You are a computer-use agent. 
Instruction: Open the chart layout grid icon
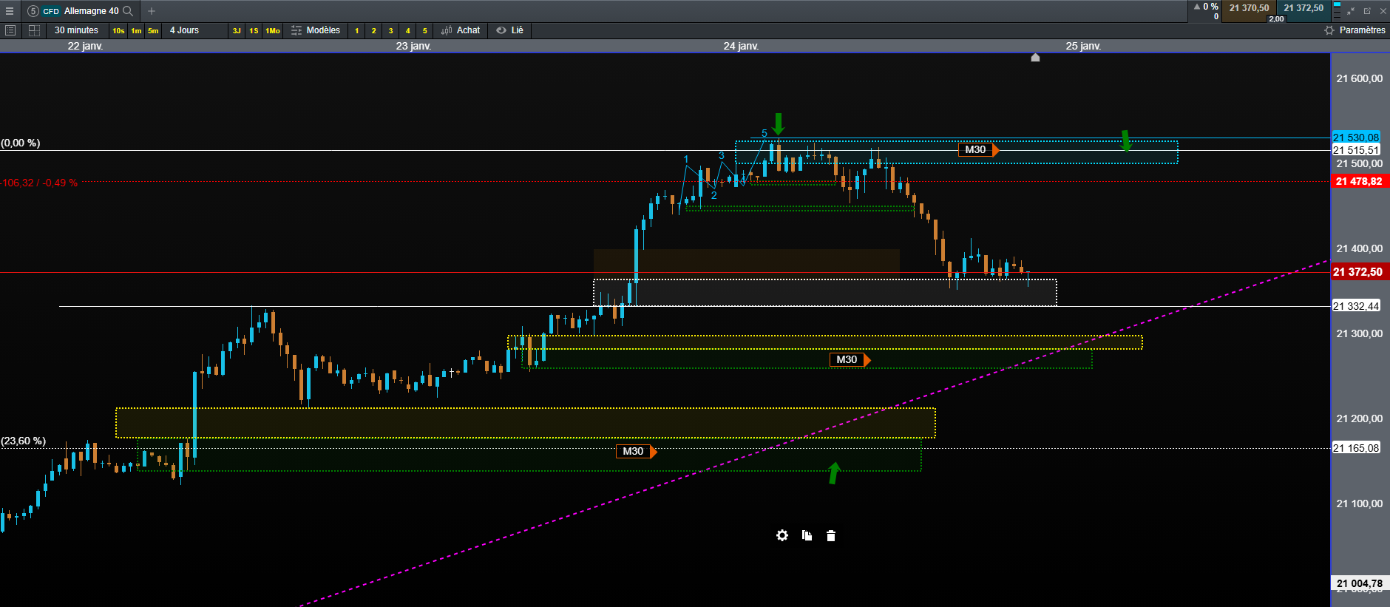tap(34, 30)
